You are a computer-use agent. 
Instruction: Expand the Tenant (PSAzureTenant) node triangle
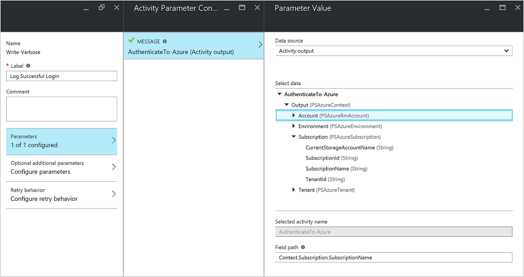294,190
